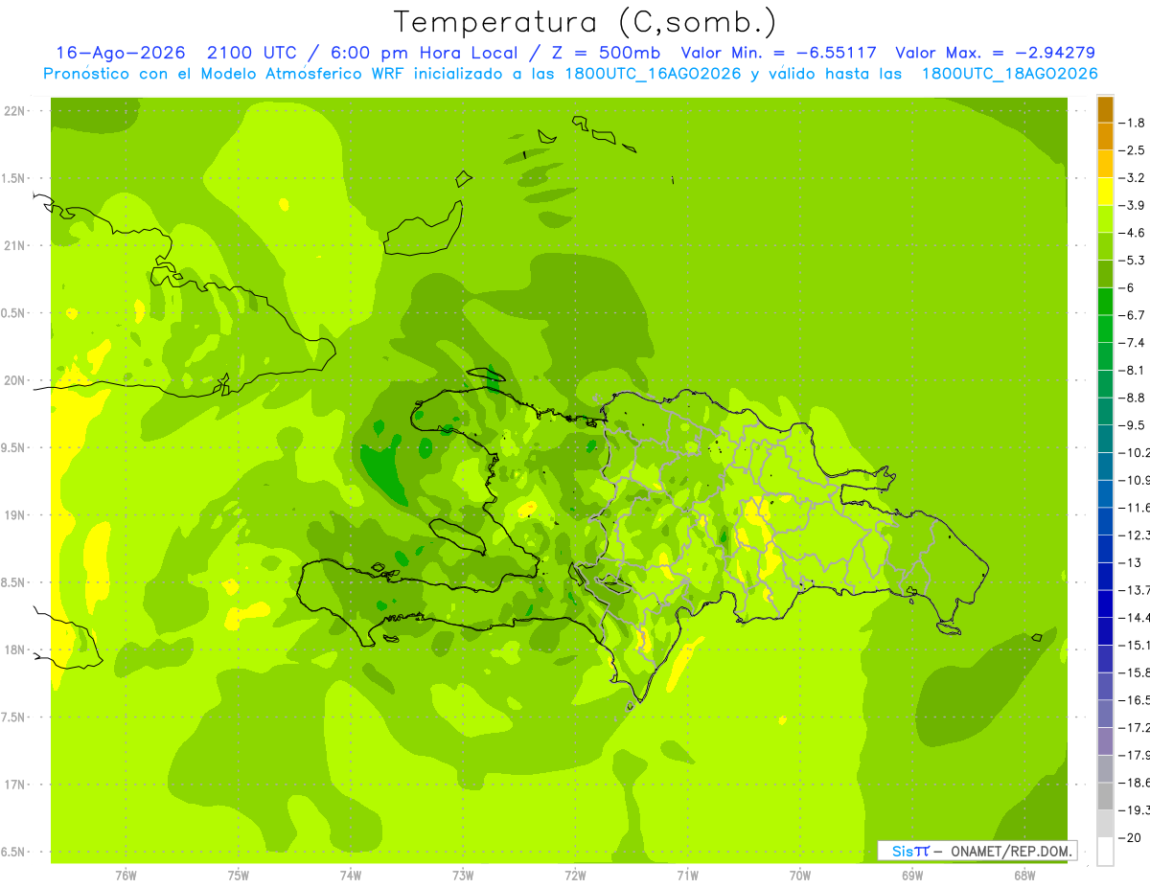Click the "-3.2" color bar label
This screenshot has height=888, width=1150.
(x=1132, y=178)
